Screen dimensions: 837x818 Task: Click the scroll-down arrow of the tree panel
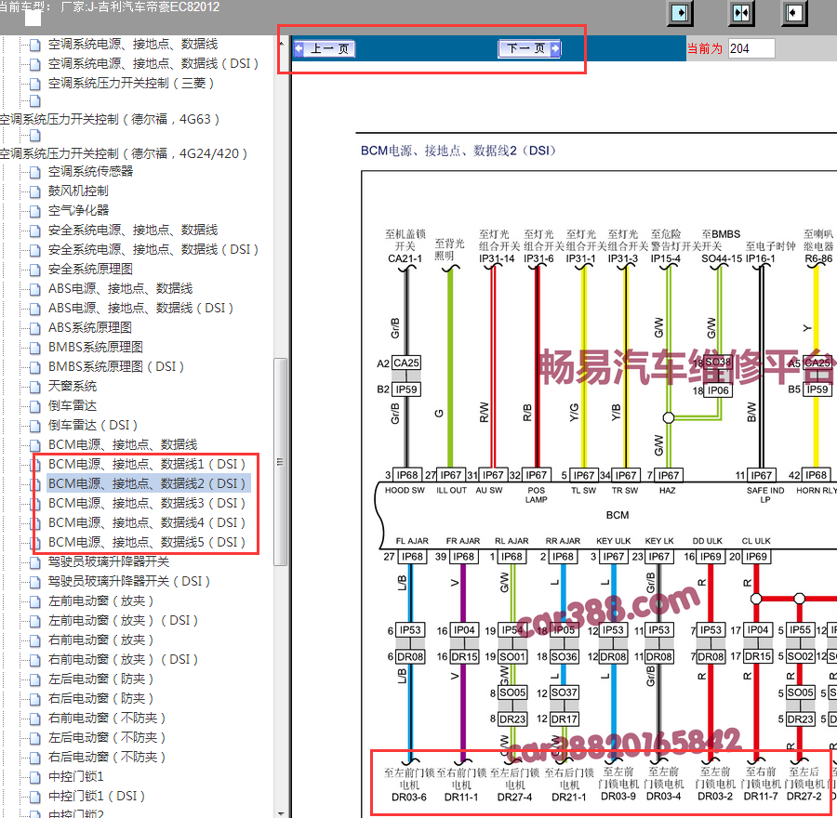tap(281, 813)
